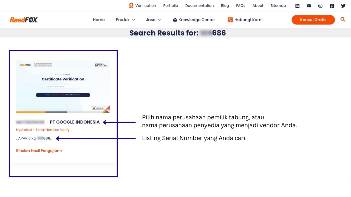Screen dimensions: 351x197
Task: Go to the Home menu item
Action: pos(99,20)
